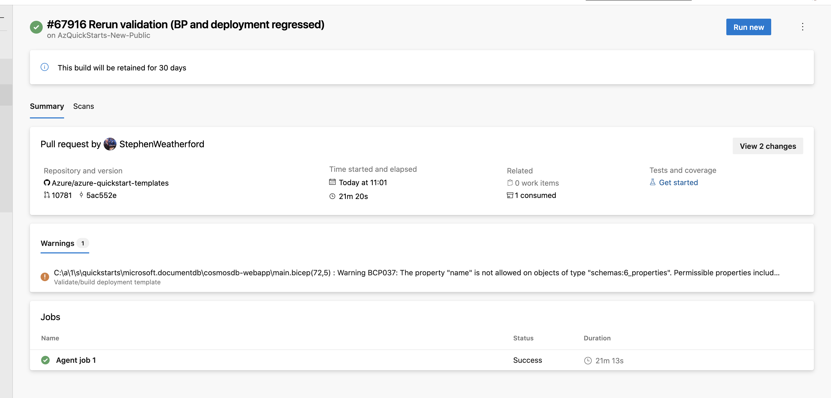
Task: Click the clock icon beside 21m 20s
Action: (x=332, y=196)
